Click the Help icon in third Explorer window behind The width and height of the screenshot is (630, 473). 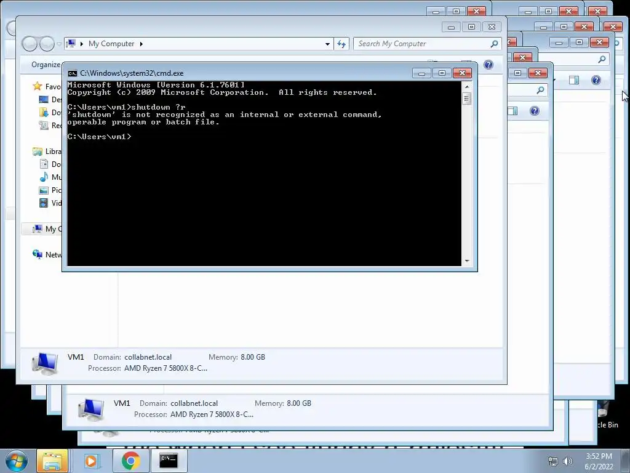[x=596, y=80]
